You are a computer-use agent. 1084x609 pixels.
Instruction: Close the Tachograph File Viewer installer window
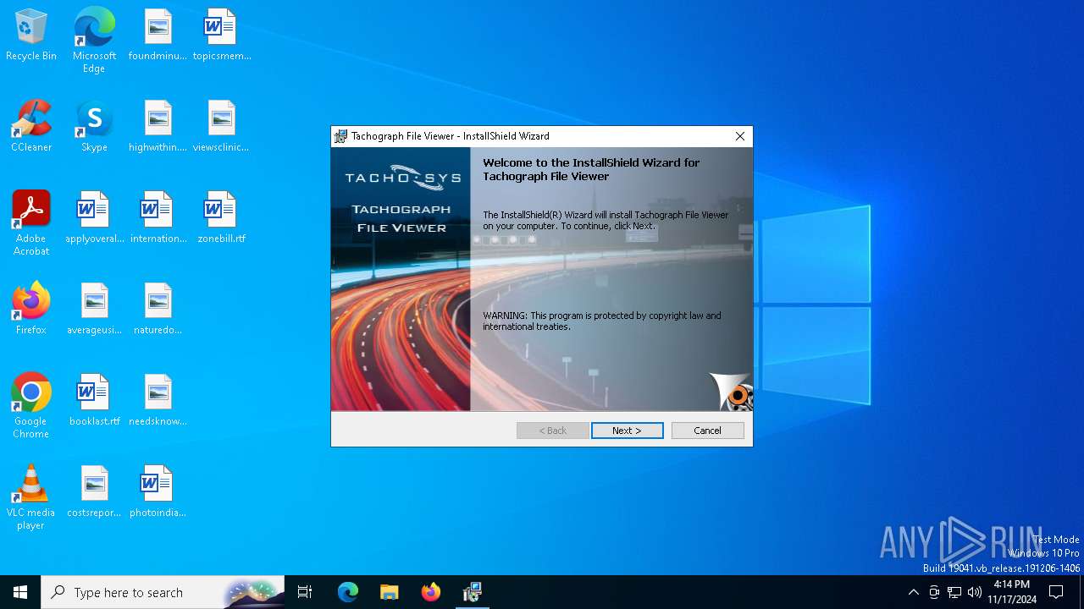(739, 136)
